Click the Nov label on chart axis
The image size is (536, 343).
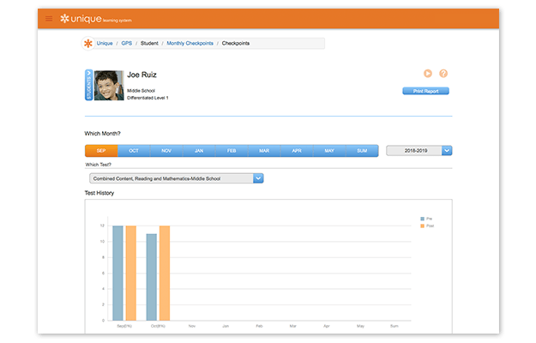(192, 326)
